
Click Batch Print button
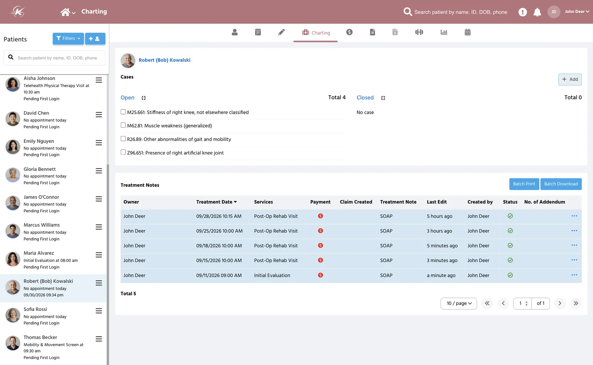pyautogui.click(x=524, y=184)
